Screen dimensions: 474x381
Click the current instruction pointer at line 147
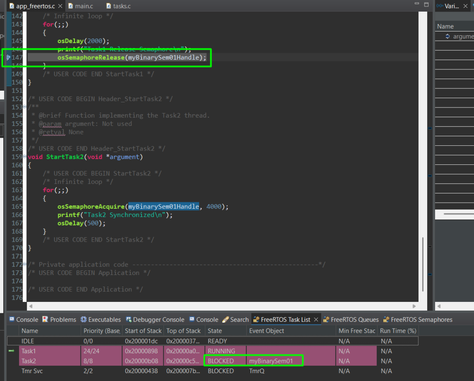tap(8, 57)
